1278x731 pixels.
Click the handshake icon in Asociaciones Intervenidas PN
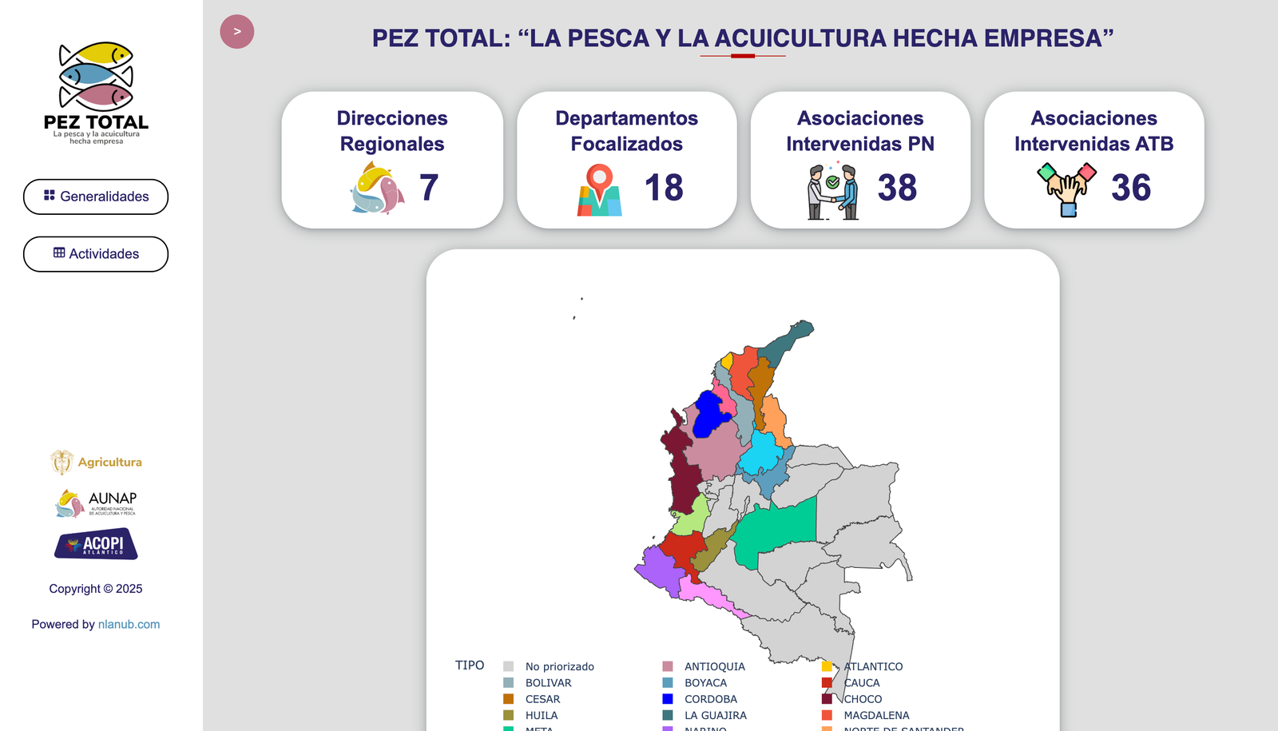pyautogui.click(x=833, y=190)
